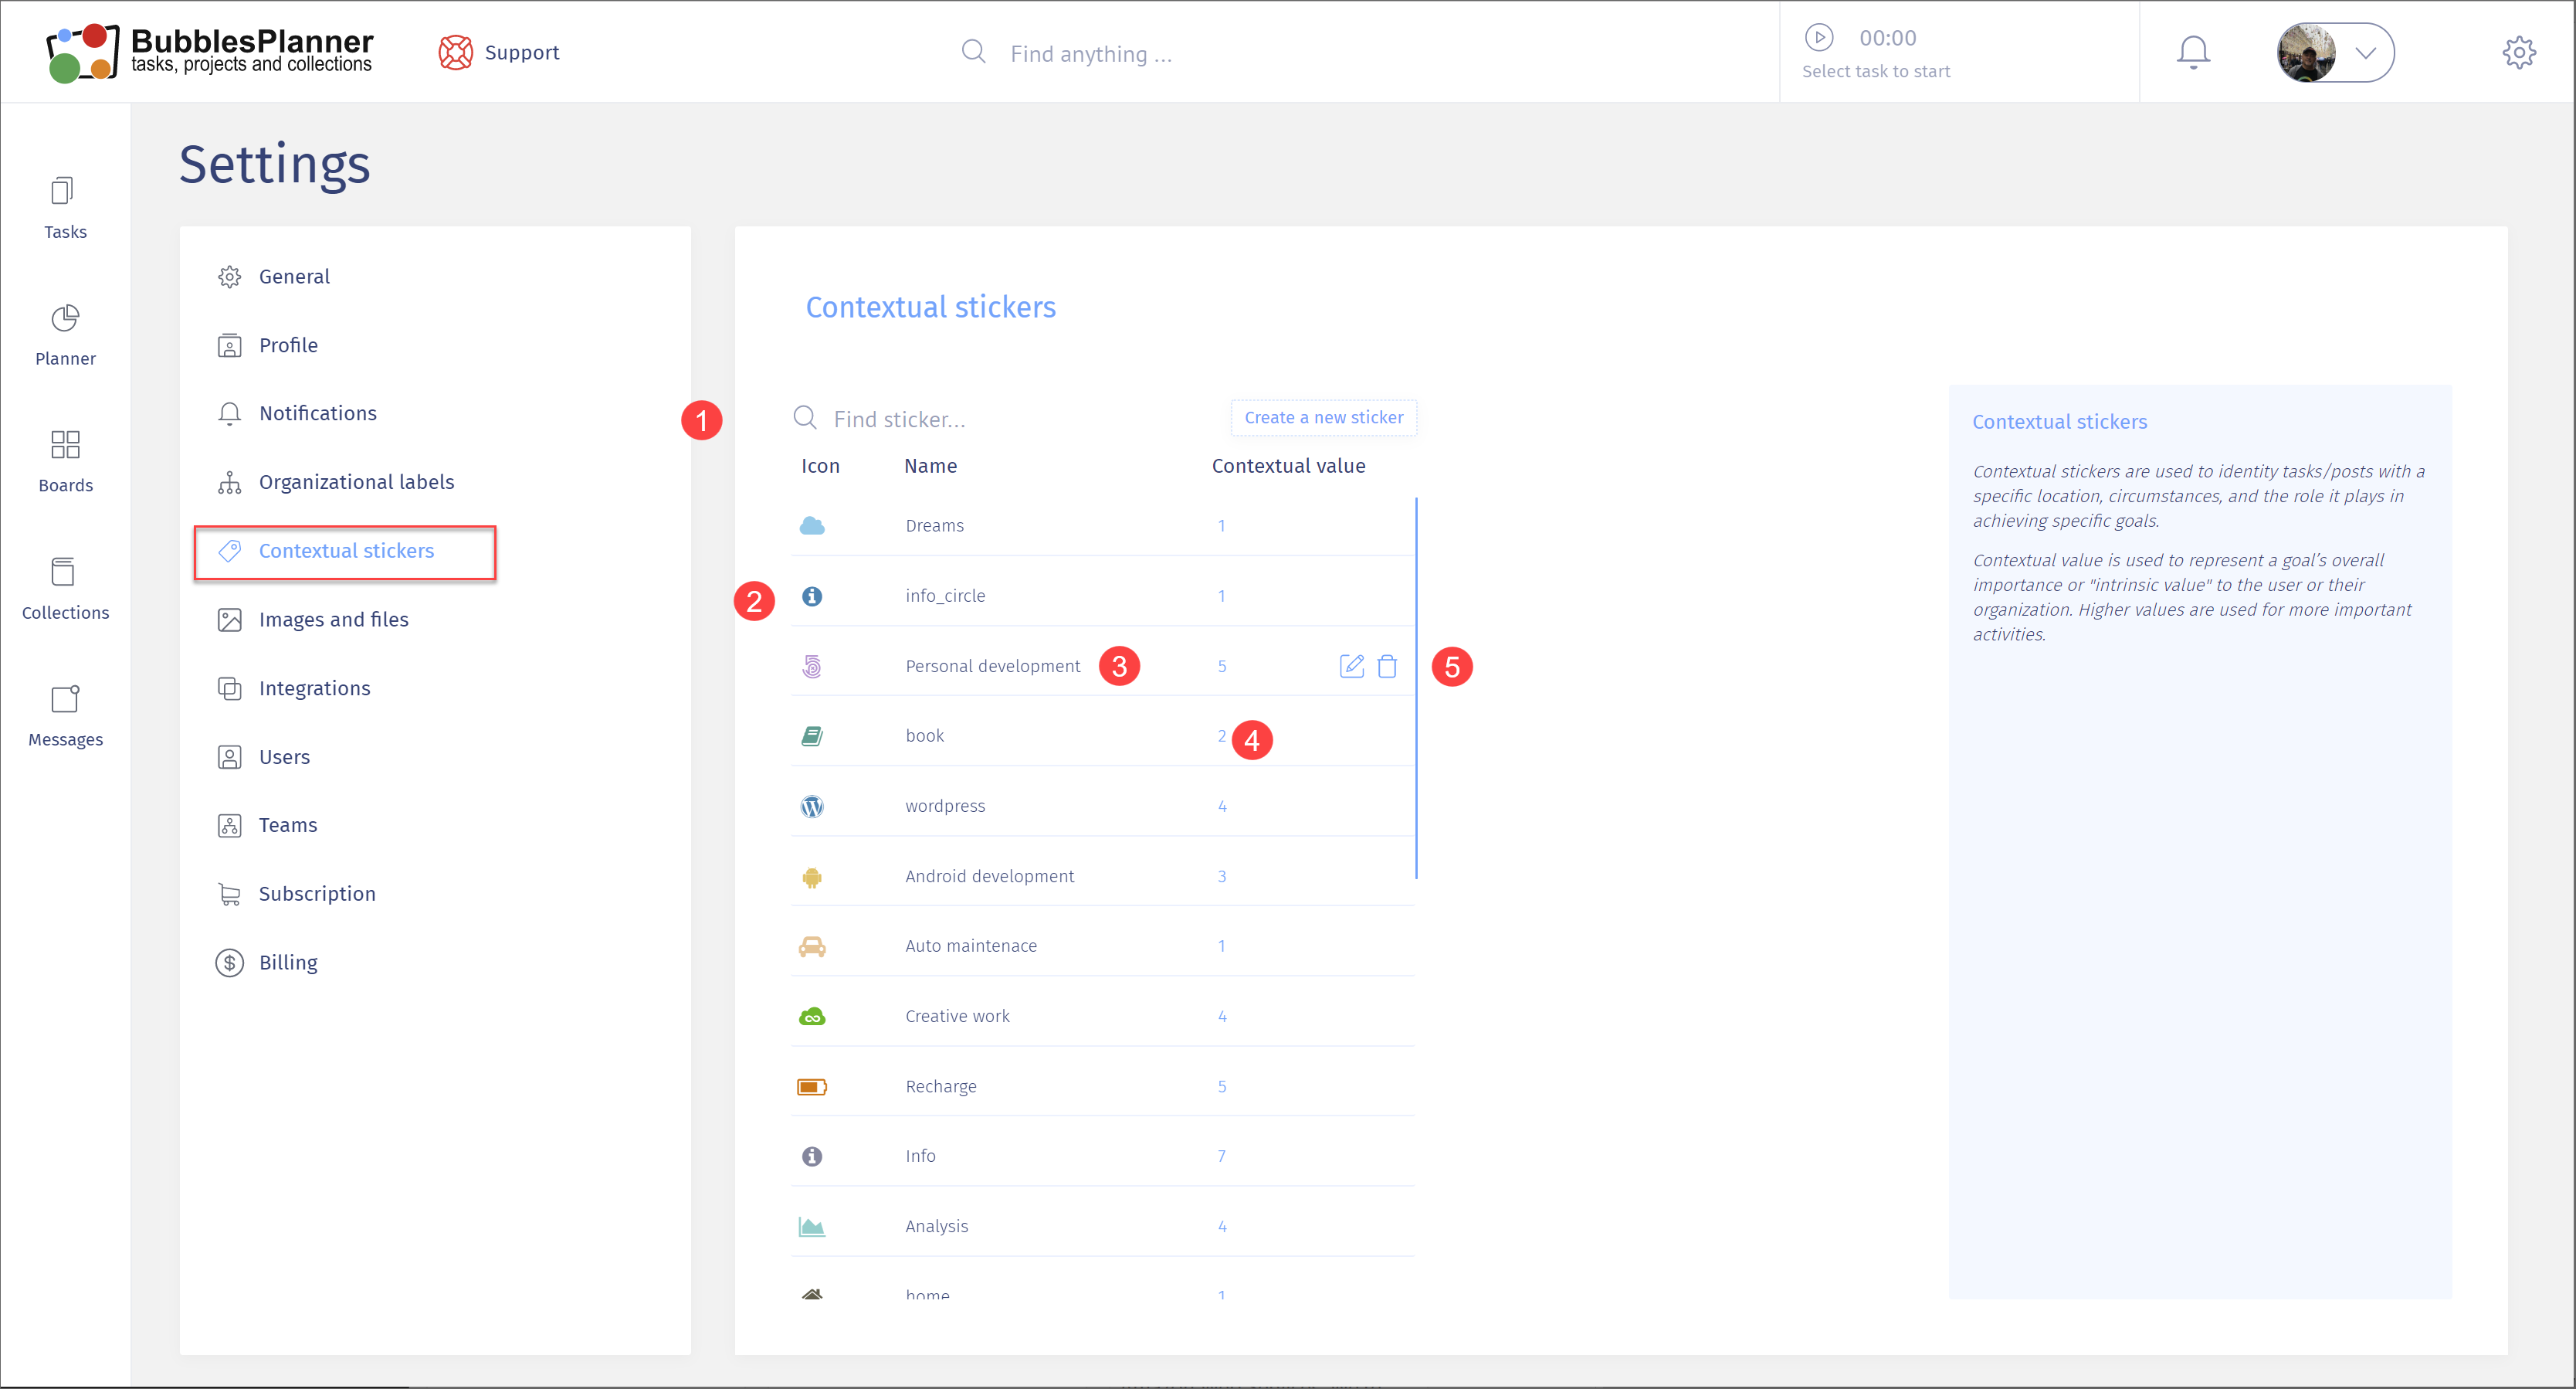Screen dimensions: 2576x1389
Task: Click the Name column header
Action: click(930, 467)
